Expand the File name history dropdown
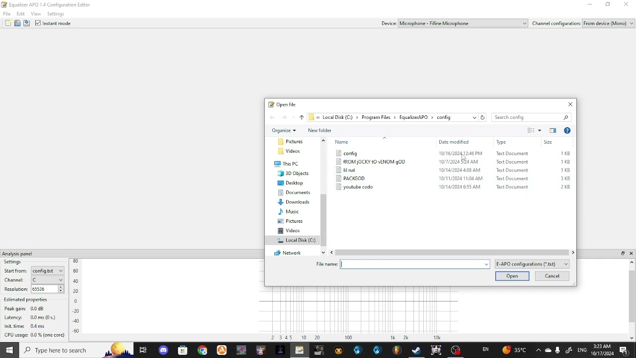 pos(487,266)
